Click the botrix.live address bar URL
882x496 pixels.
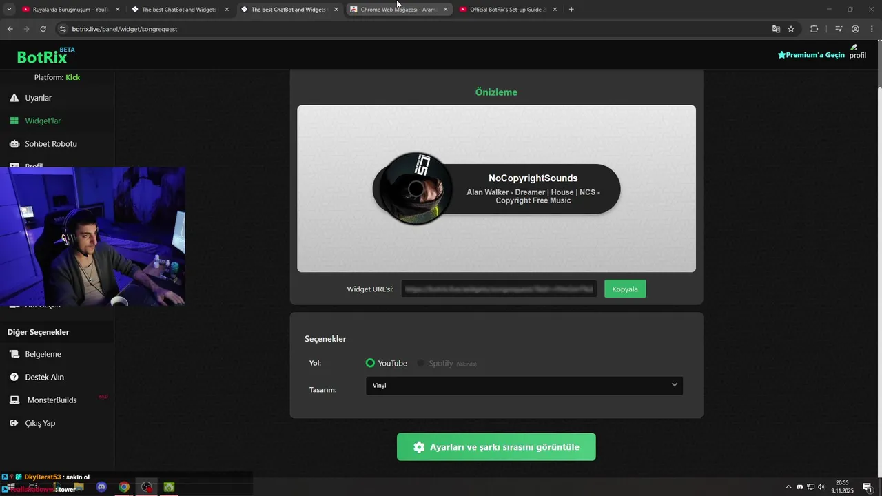[125, 29]
